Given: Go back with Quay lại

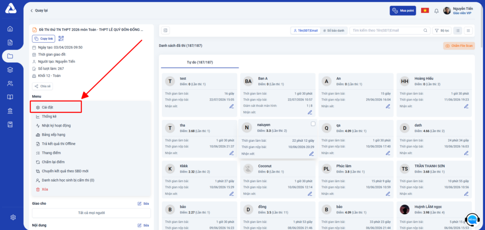Looking at the screenshot, I should tap(39, 10).
